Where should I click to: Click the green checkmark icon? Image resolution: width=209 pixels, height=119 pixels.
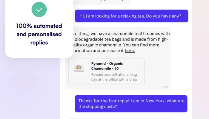(39, 10)
